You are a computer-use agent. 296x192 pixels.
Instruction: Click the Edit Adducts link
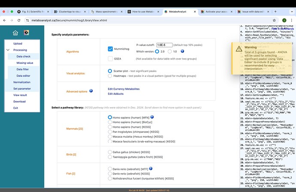(x=115, y=94)
